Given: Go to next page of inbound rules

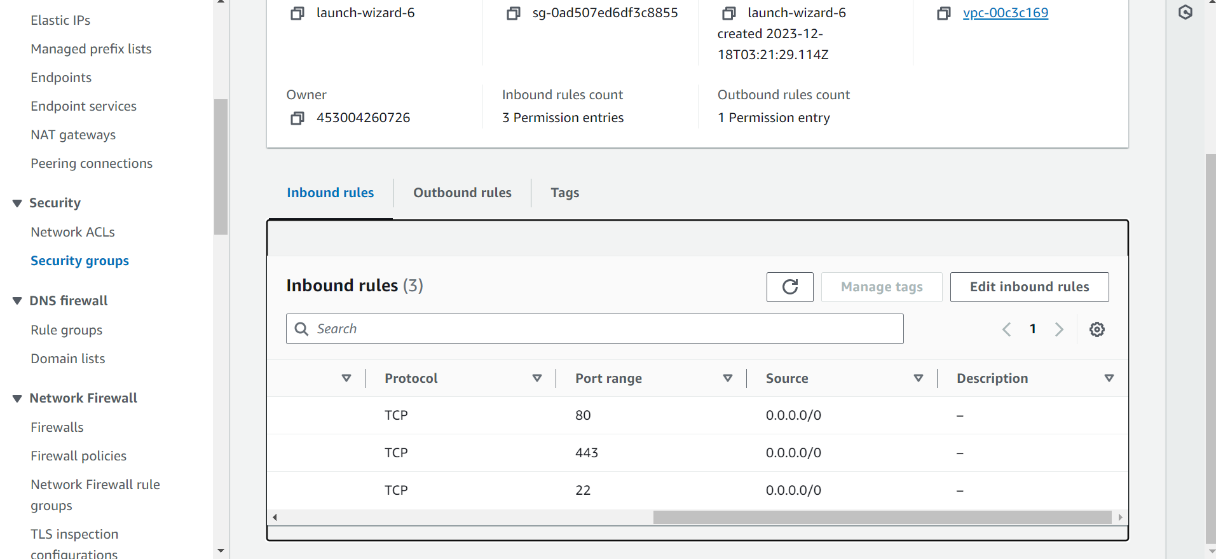Looking at the screenshot, I should pyautogui.click(x=1059, y=329).
